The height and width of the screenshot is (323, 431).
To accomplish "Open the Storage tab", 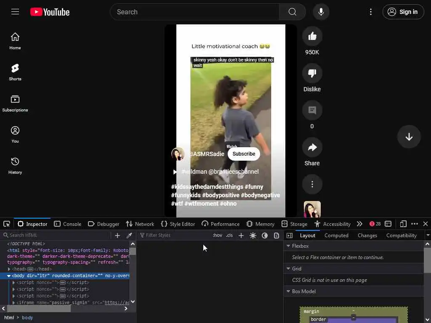I will point(294,224).
